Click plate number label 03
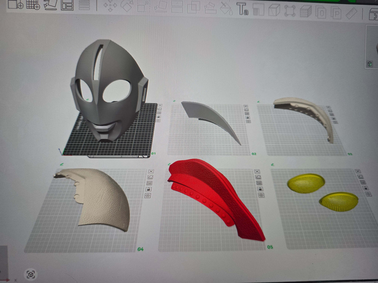The width and height of the screenshot is (378, 283). coord(350,154)
